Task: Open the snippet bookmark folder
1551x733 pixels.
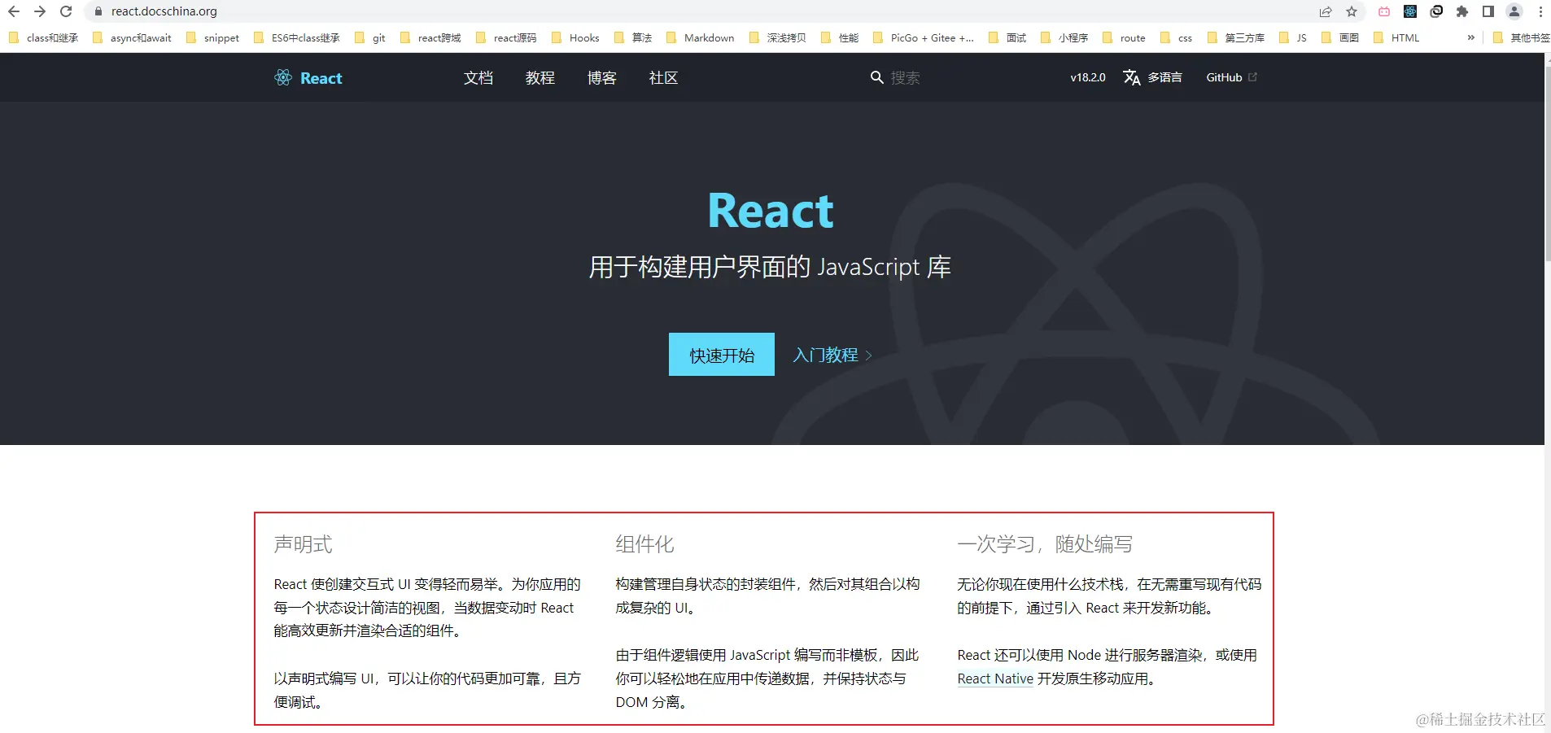Action: coord(212,37)
